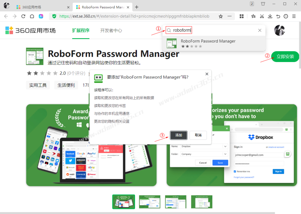This screenshot has height=214, width=301.
Task: Select the first carousel thumbnail
Action: (124, 202)
